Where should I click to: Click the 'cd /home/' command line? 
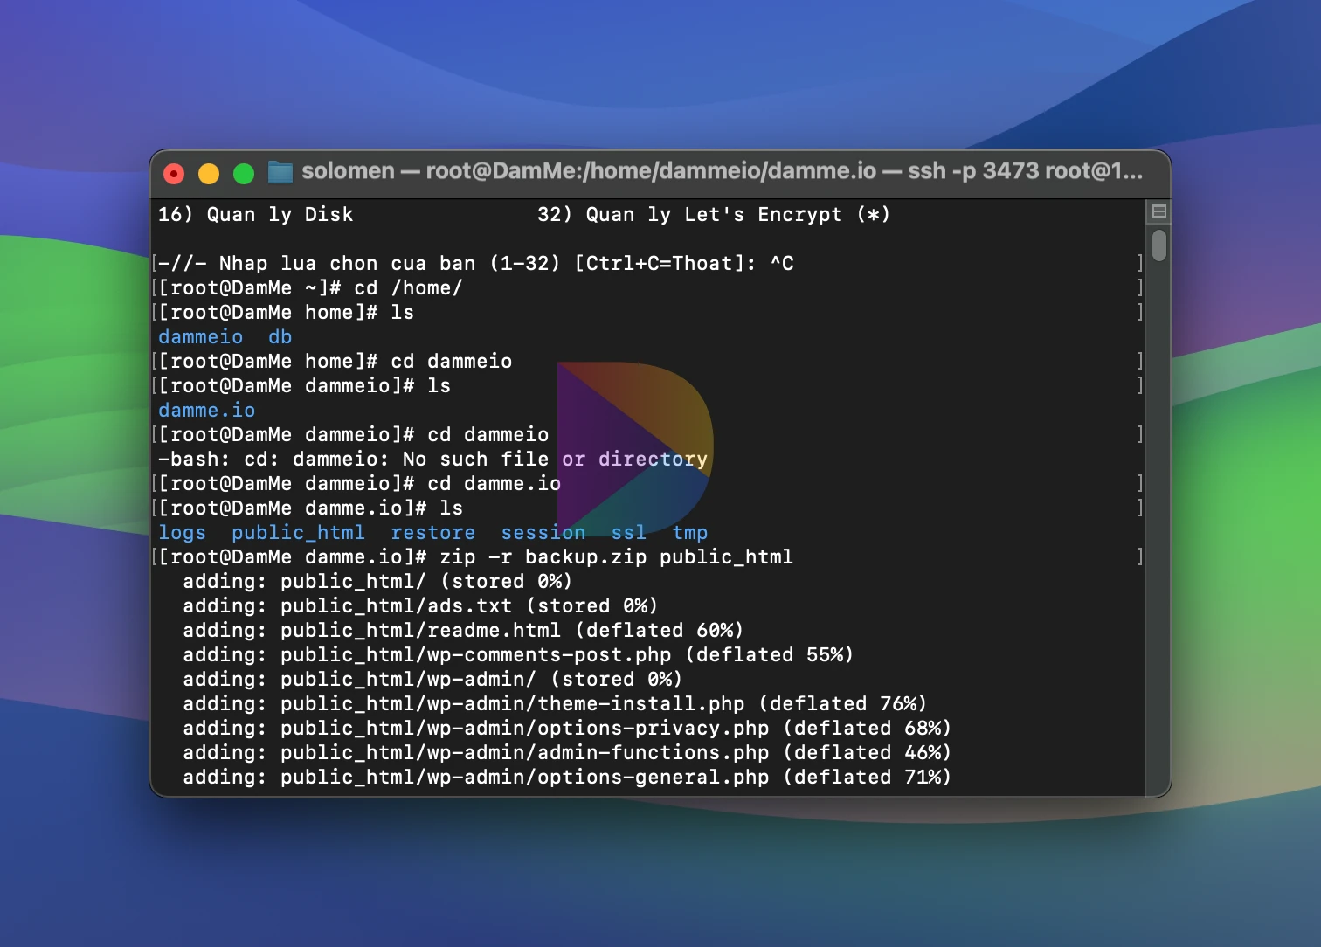click(310, 288)
